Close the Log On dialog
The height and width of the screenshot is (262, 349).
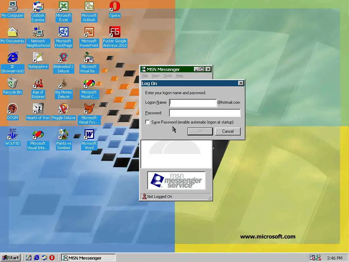point(241,83)
